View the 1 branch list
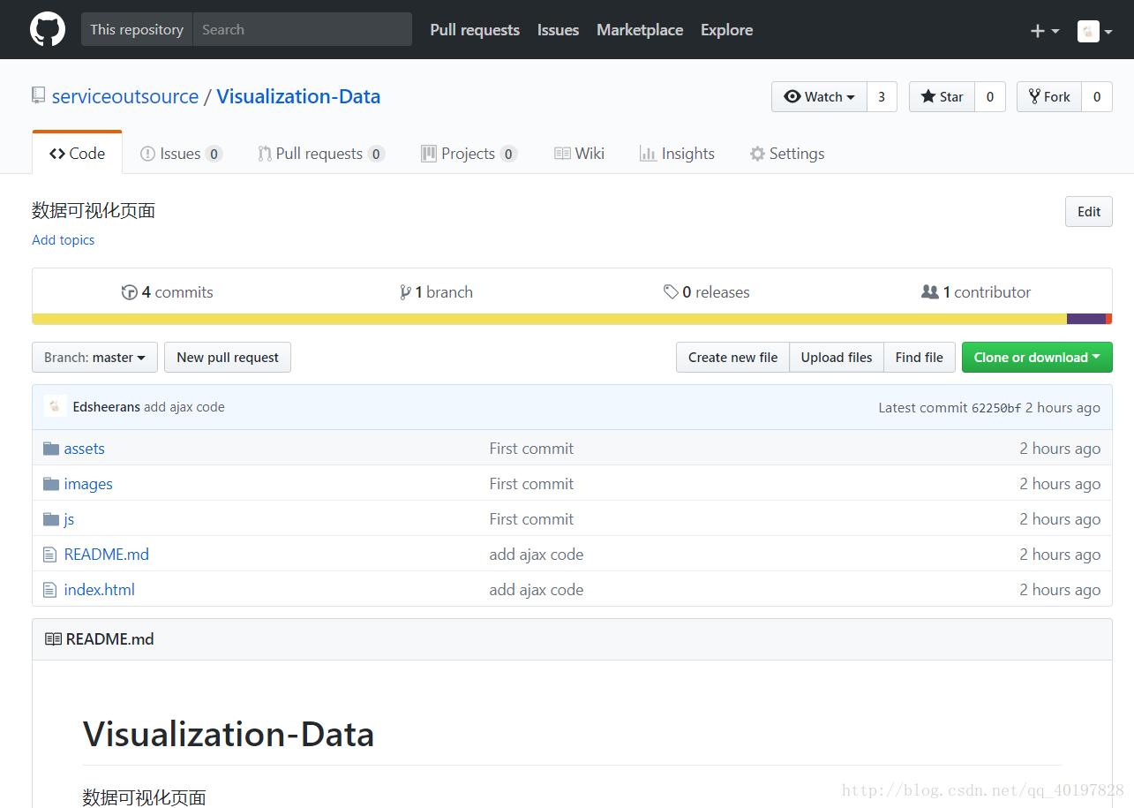This screenshot has height=808, width=1134. coord(436,292)
